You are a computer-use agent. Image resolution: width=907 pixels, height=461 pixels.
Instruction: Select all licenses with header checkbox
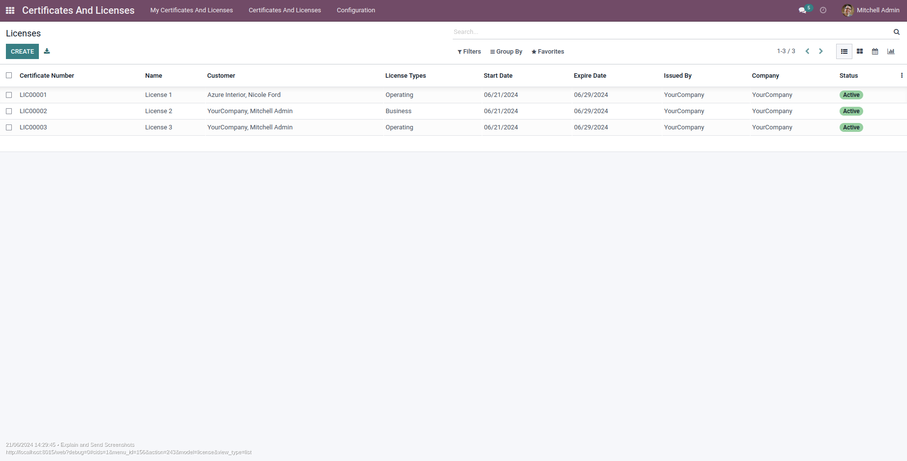(x=9, y=75)
